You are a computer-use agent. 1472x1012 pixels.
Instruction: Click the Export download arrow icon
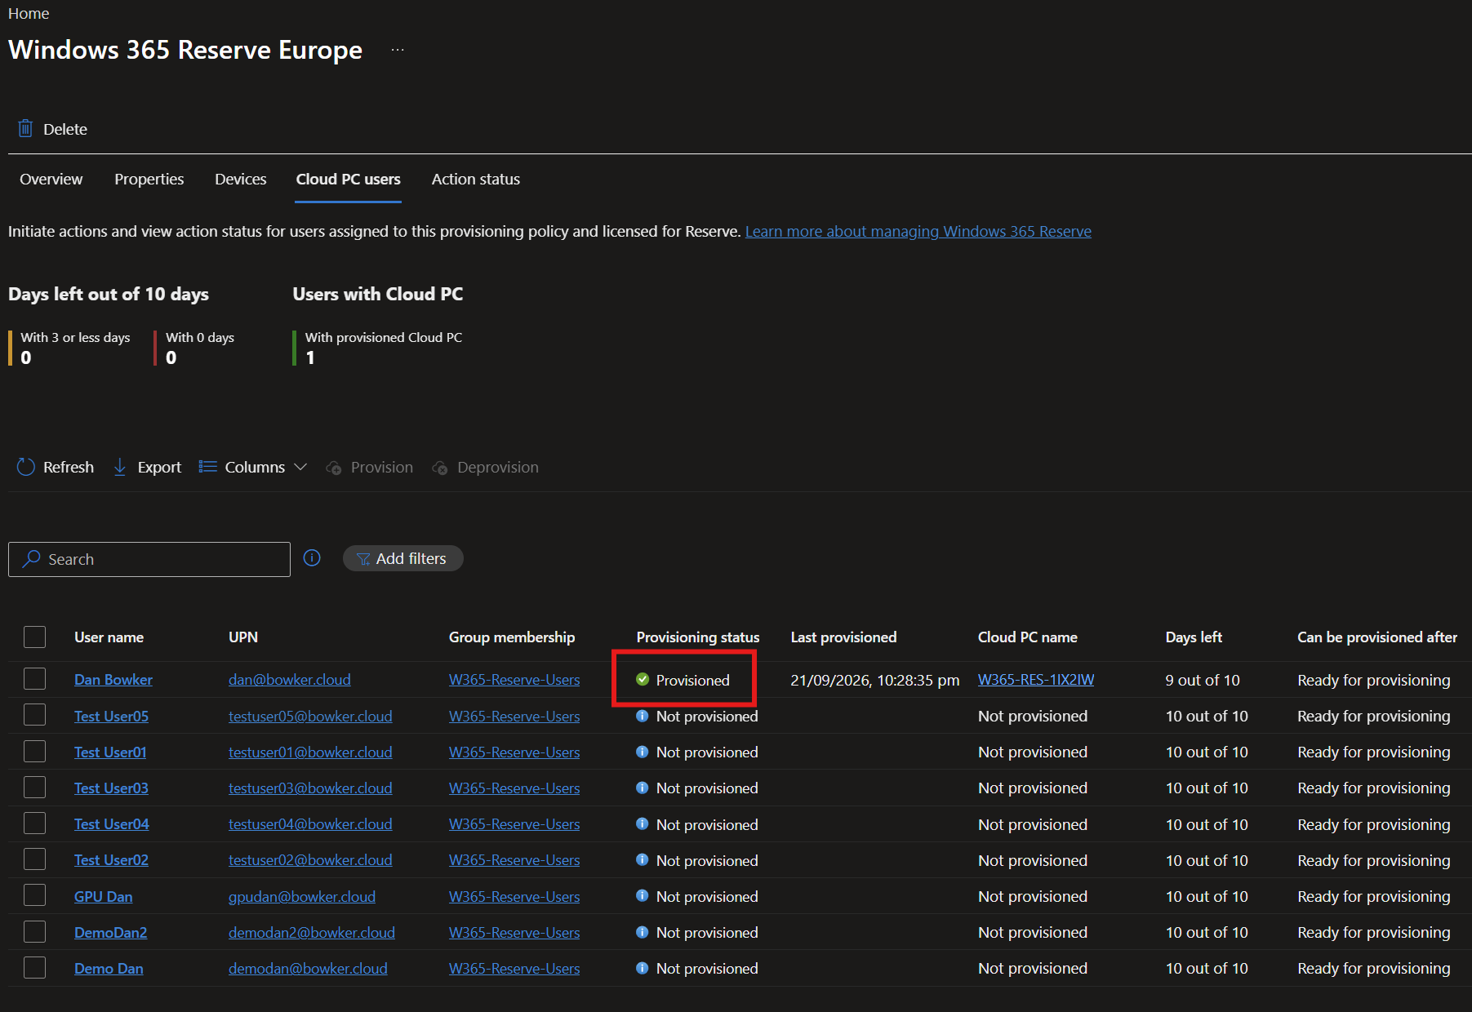120,467
